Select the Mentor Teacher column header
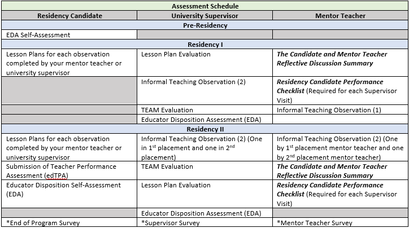The height and width of the screenshot is (228, 409). pyautogui.click(x=341, y=16)
